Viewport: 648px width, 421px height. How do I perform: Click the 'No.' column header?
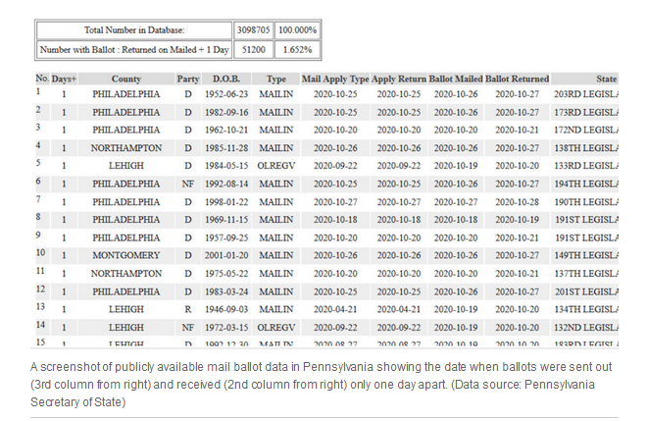tap(42, 79)
